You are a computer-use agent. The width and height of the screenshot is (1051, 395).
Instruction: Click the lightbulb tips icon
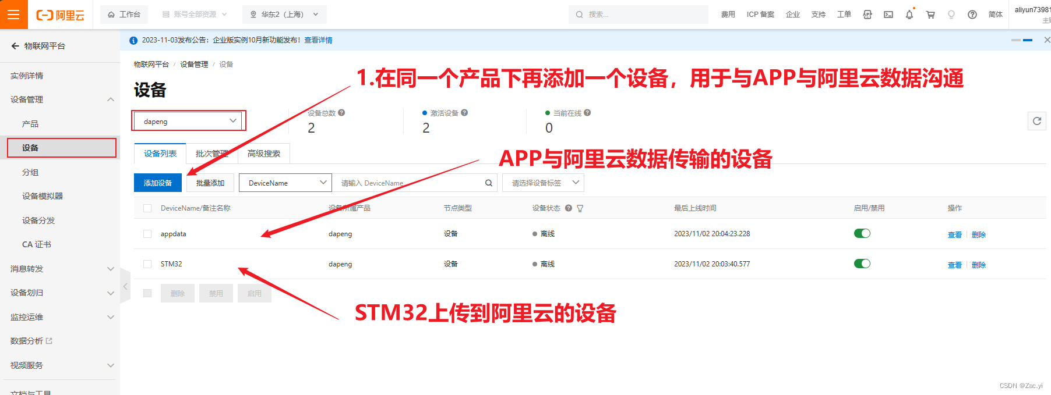[951, 15]
